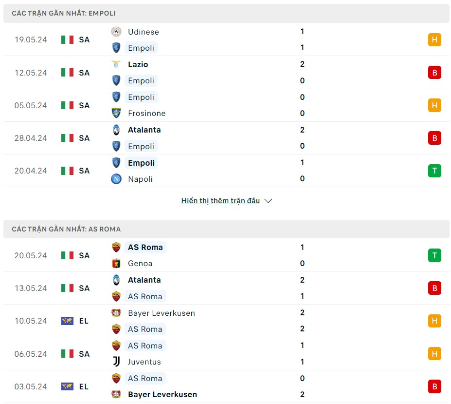This screenshot has height=404, width=451.
Task: Click the Atalanta club logo
Action: tap(116, 130)
